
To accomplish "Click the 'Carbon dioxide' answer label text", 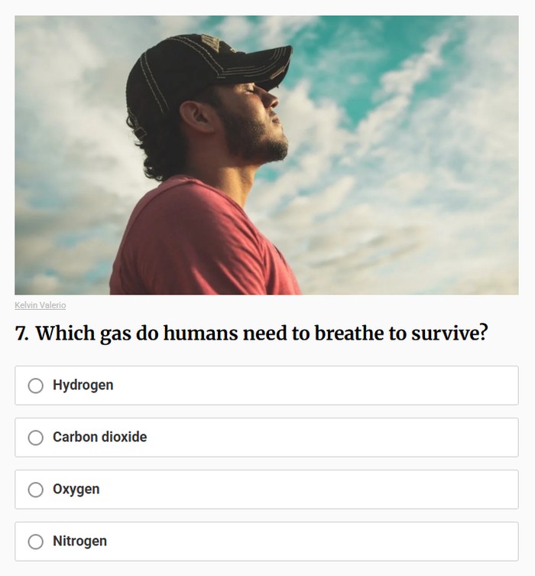I will click(x=99, y=438).
